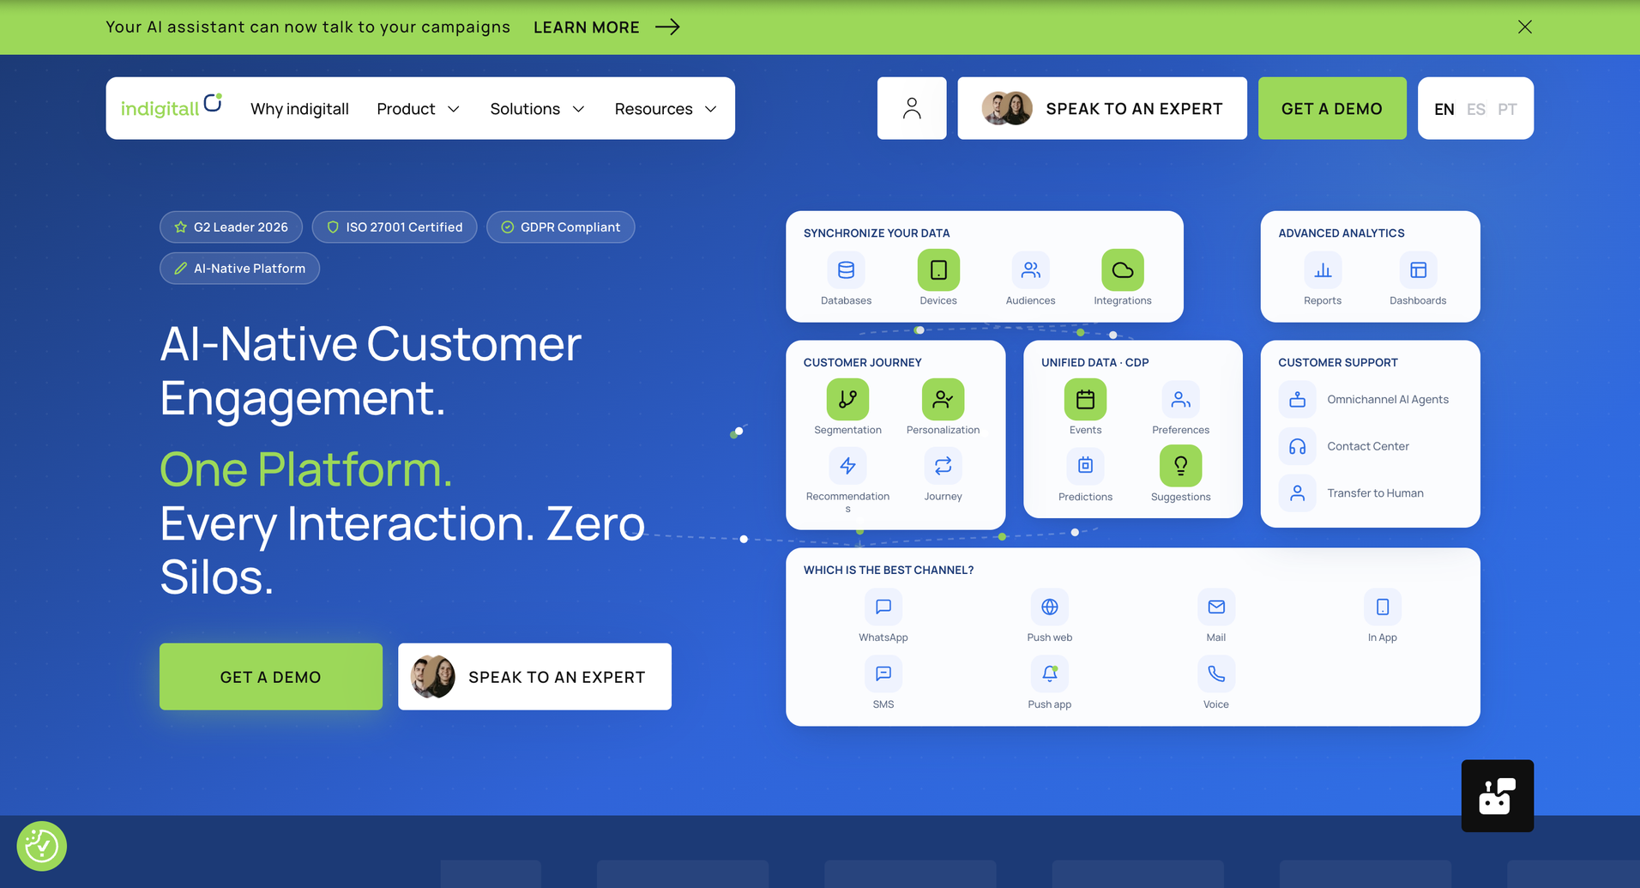
Task: Click the 'Transfer to Human' label
Action: [1375, 493]
